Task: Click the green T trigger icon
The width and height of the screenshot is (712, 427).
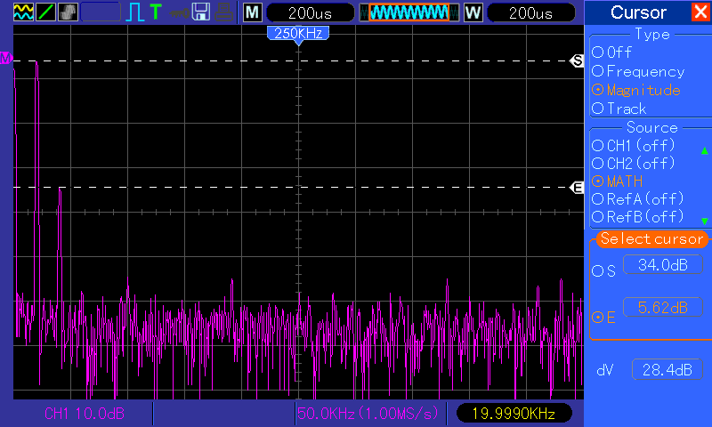Action: click(156, 12)
